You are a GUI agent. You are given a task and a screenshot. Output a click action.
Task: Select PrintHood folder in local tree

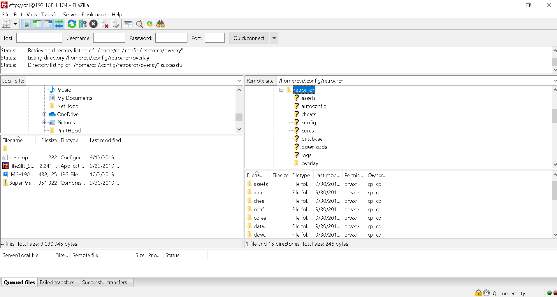[x=69, y=131]
